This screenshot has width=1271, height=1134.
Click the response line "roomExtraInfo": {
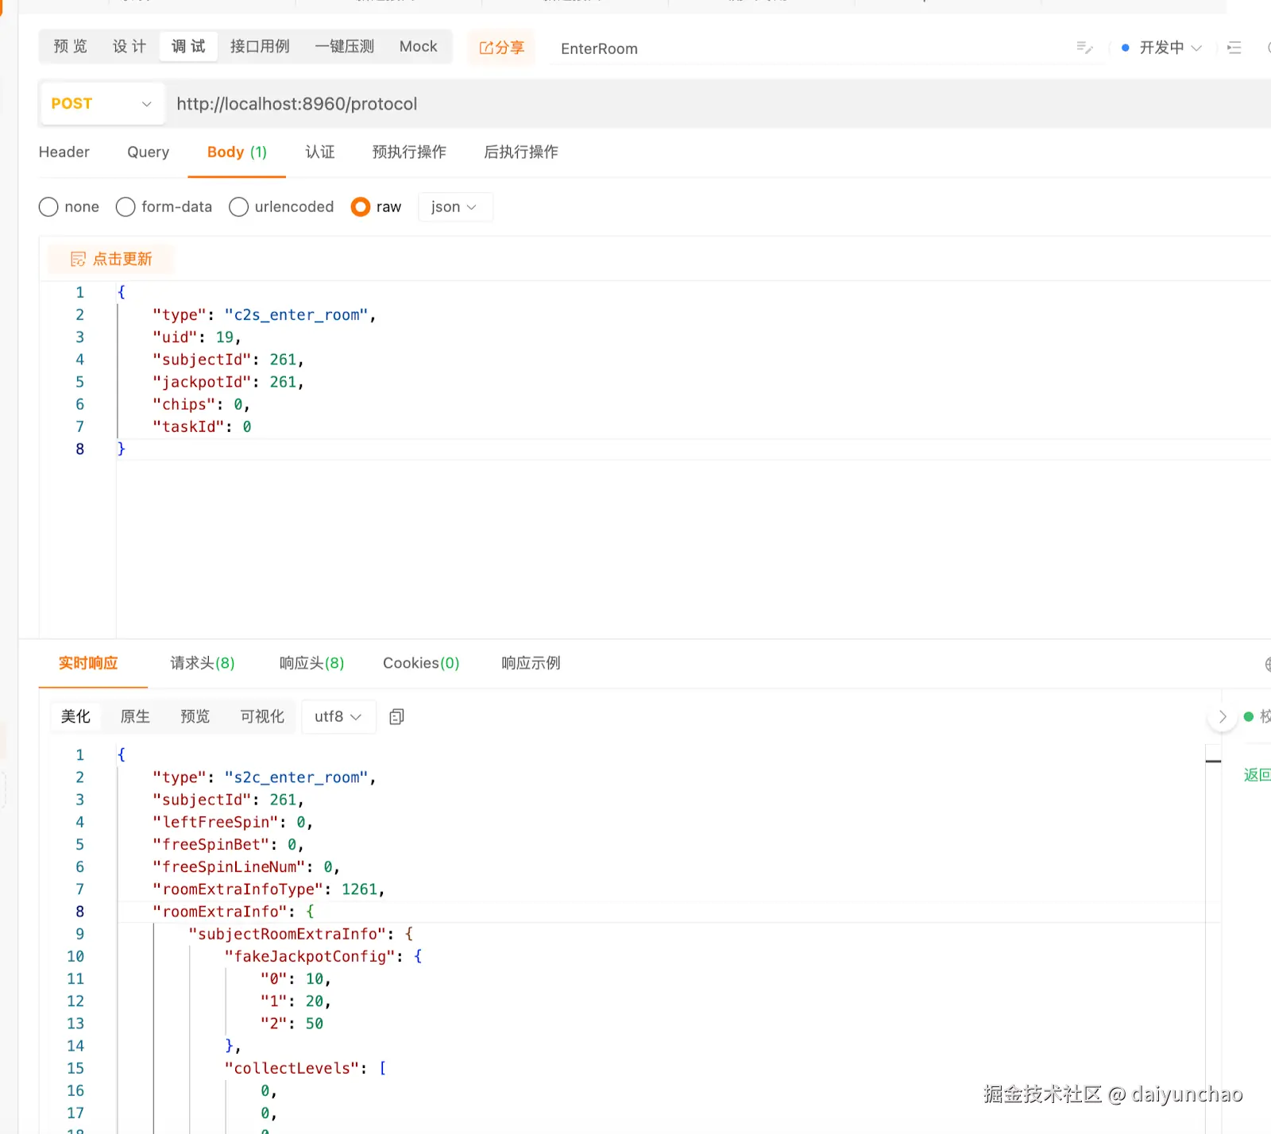pos(234,912)
